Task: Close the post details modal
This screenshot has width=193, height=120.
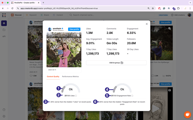Action: [x=147, y=24]
